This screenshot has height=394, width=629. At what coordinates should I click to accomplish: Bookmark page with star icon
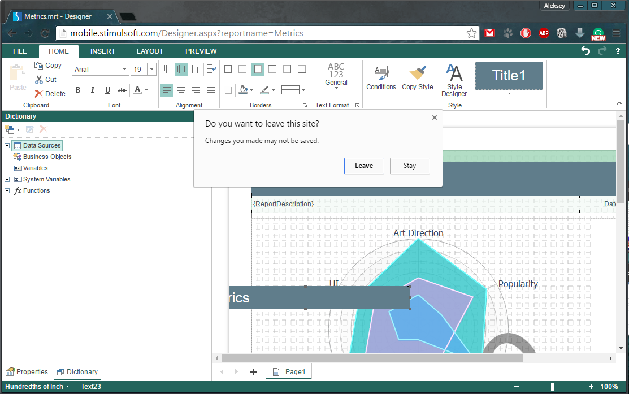point(472,33)
